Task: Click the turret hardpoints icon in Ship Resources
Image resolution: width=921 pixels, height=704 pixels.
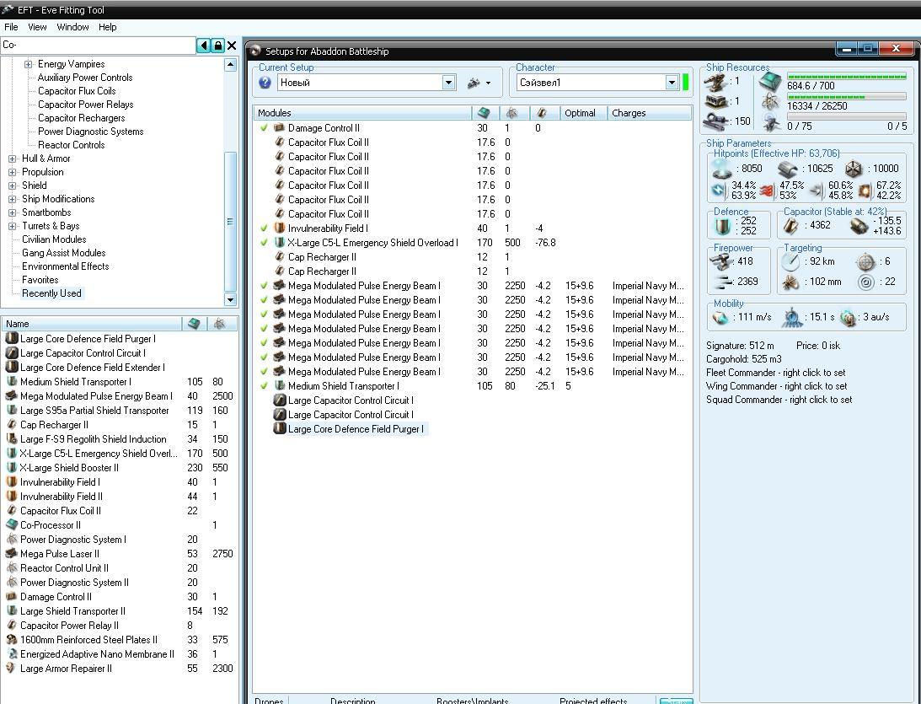Action: [717, 82]
